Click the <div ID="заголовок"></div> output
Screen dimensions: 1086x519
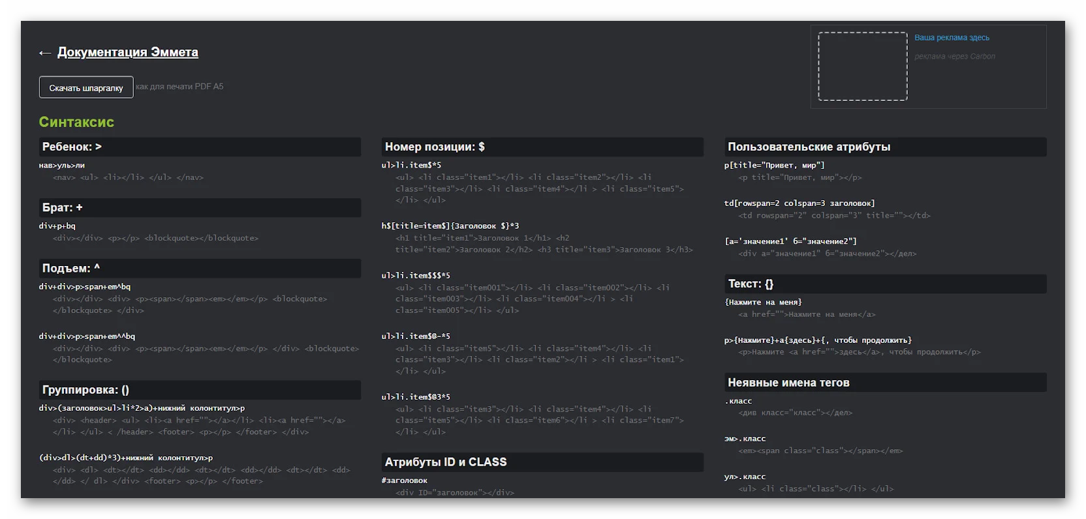point(455,492)
